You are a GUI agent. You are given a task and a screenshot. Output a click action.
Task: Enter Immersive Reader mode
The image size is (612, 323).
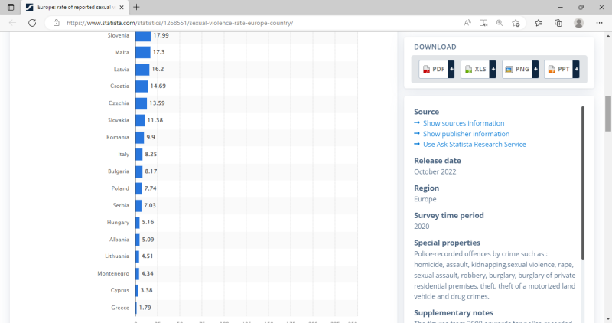[483, 23]
